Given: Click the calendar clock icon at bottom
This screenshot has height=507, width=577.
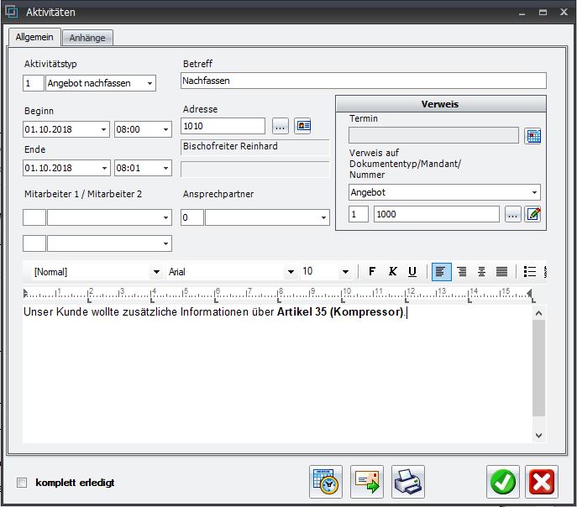Looking at the screenshot, I should 326,482.
